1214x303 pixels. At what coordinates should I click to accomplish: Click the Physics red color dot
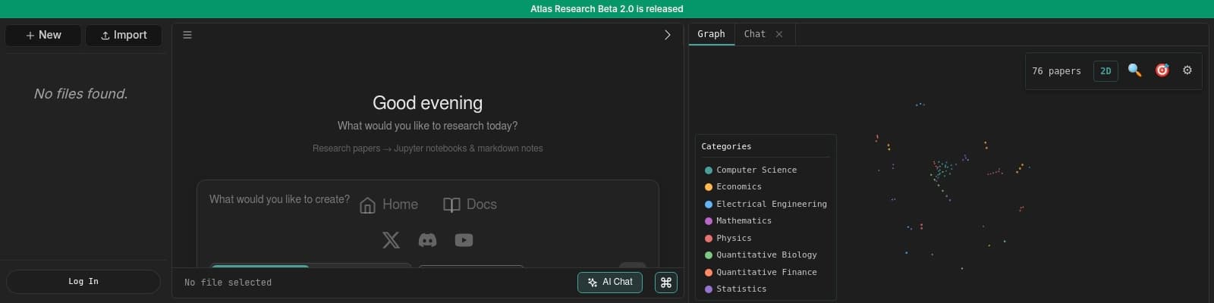[709, 239]
